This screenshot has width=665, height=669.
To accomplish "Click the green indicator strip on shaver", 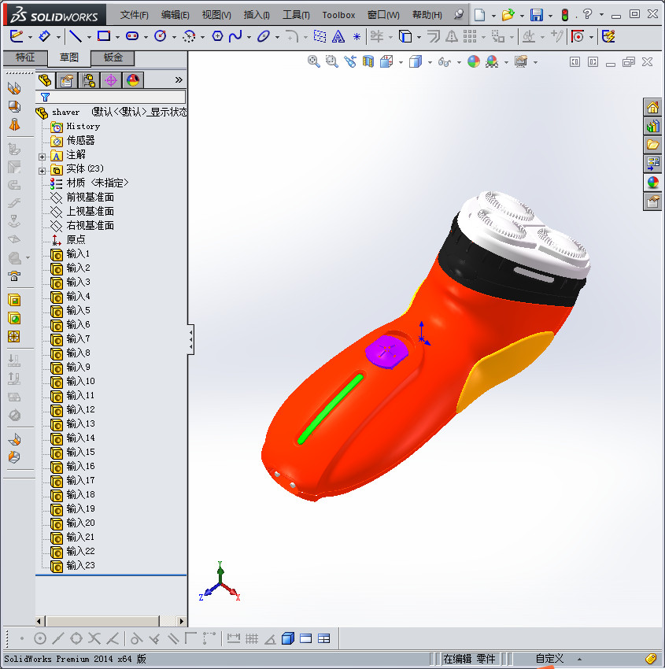I will (x=331, y=408).
